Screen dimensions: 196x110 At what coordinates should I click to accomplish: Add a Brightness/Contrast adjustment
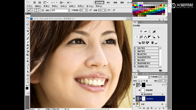coord(141,31)
